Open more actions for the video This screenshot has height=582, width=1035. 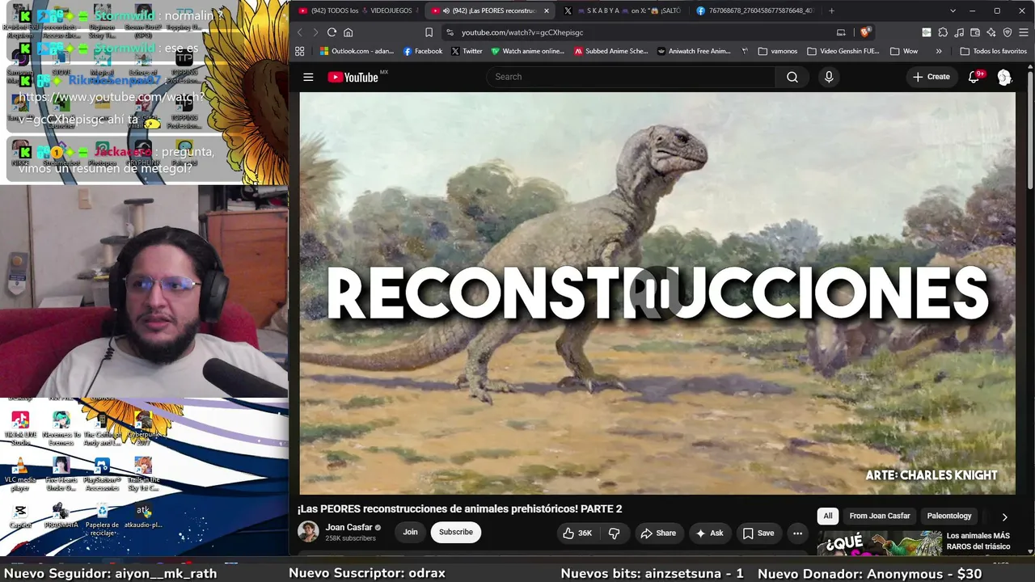[797, 533]
